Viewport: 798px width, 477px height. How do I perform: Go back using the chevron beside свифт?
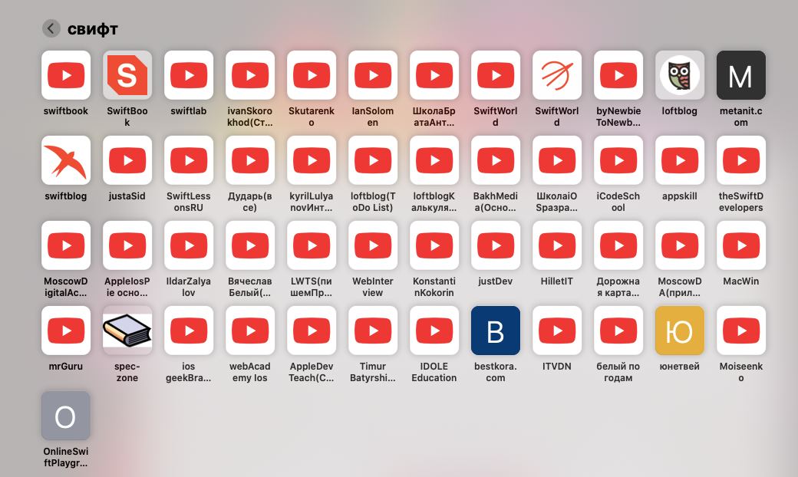51,28
